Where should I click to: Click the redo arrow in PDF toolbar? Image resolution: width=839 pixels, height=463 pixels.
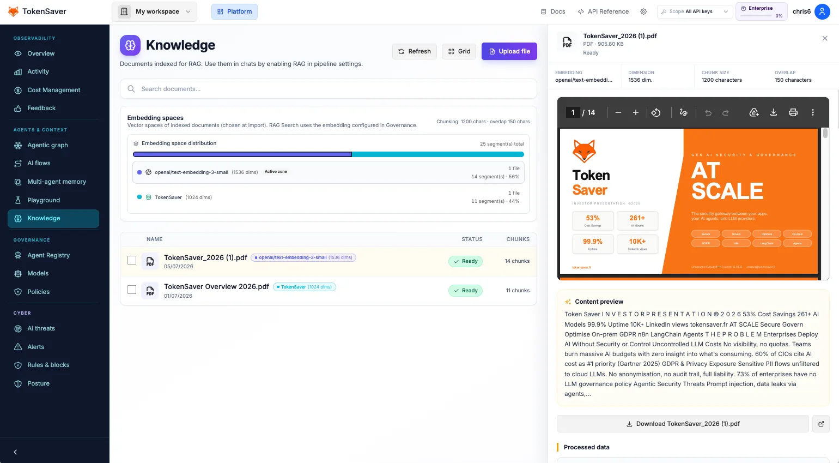[726, 112]
